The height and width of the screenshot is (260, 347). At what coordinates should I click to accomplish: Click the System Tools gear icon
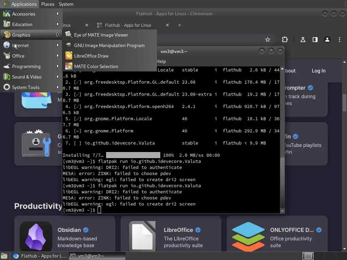point(7,87)
